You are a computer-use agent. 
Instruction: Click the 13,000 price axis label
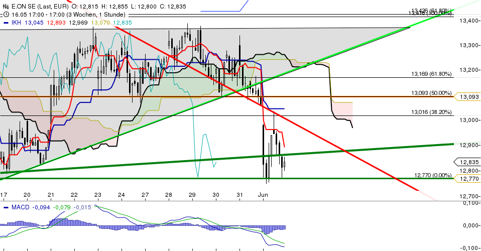pos(469,120)
